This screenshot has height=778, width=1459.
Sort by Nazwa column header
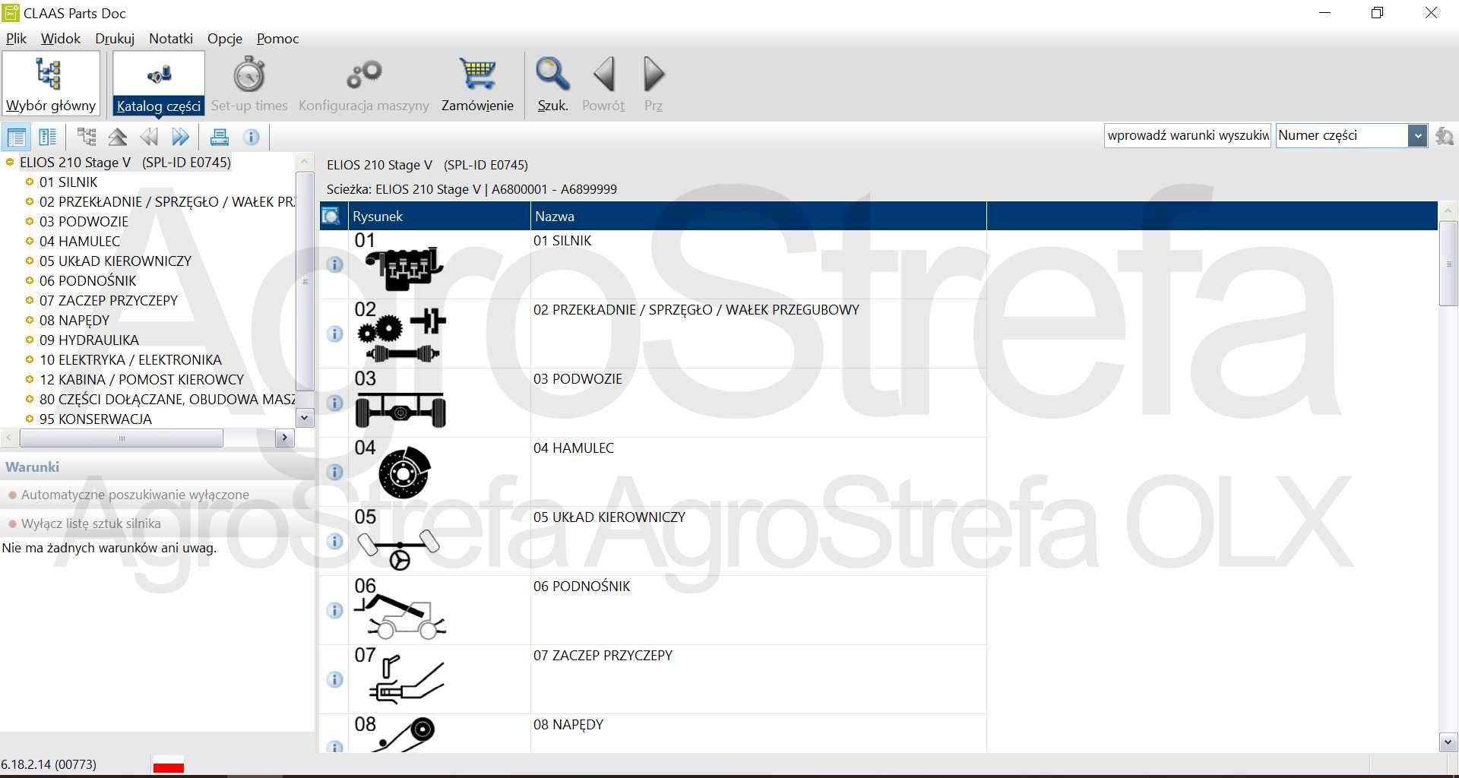pyautogui.click(x=758, y=217)
